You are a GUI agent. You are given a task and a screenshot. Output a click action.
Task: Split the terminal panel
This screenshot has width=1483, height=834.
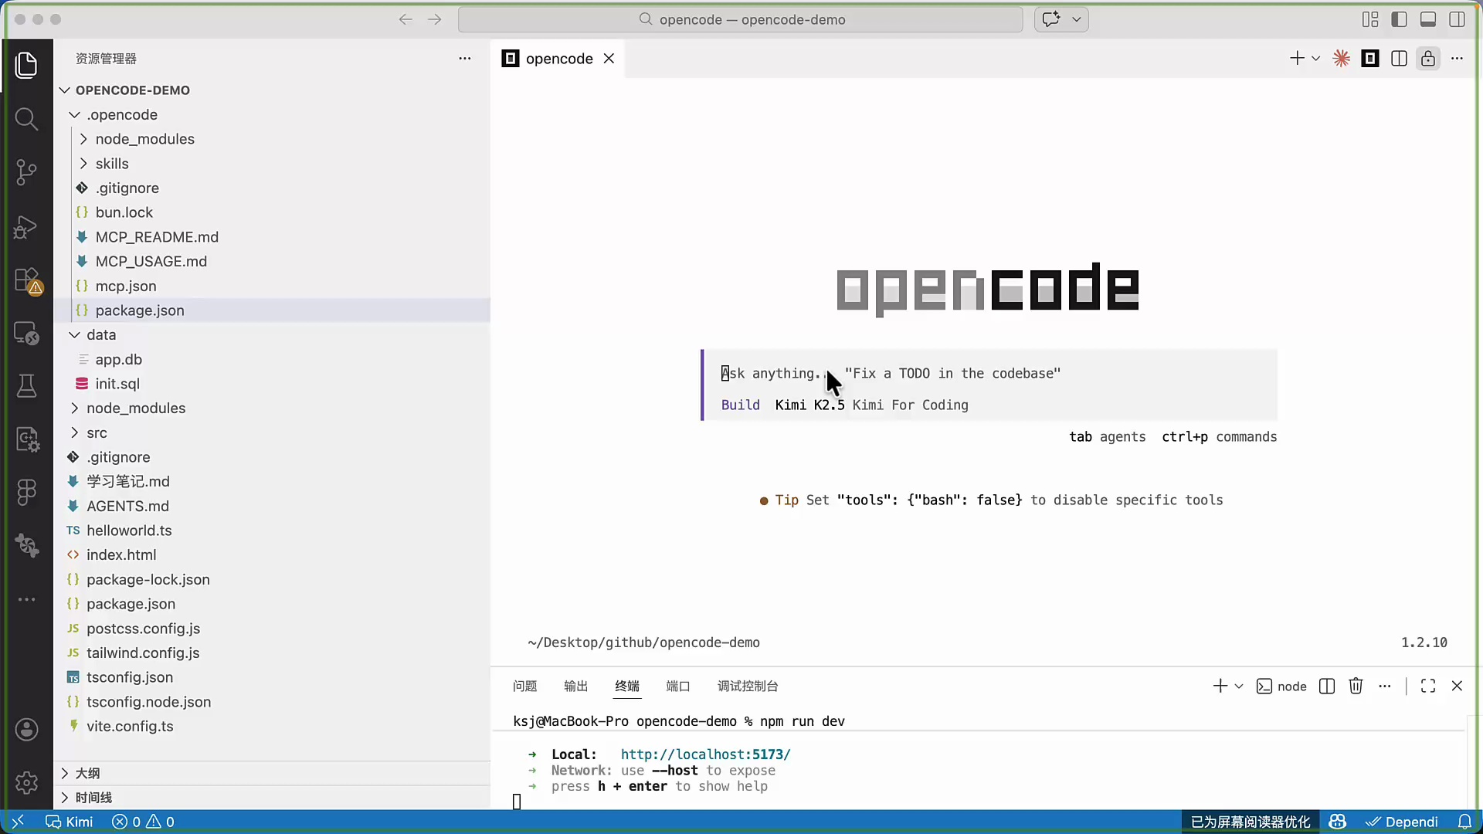pyautogui.click(x=1327, y=686)
